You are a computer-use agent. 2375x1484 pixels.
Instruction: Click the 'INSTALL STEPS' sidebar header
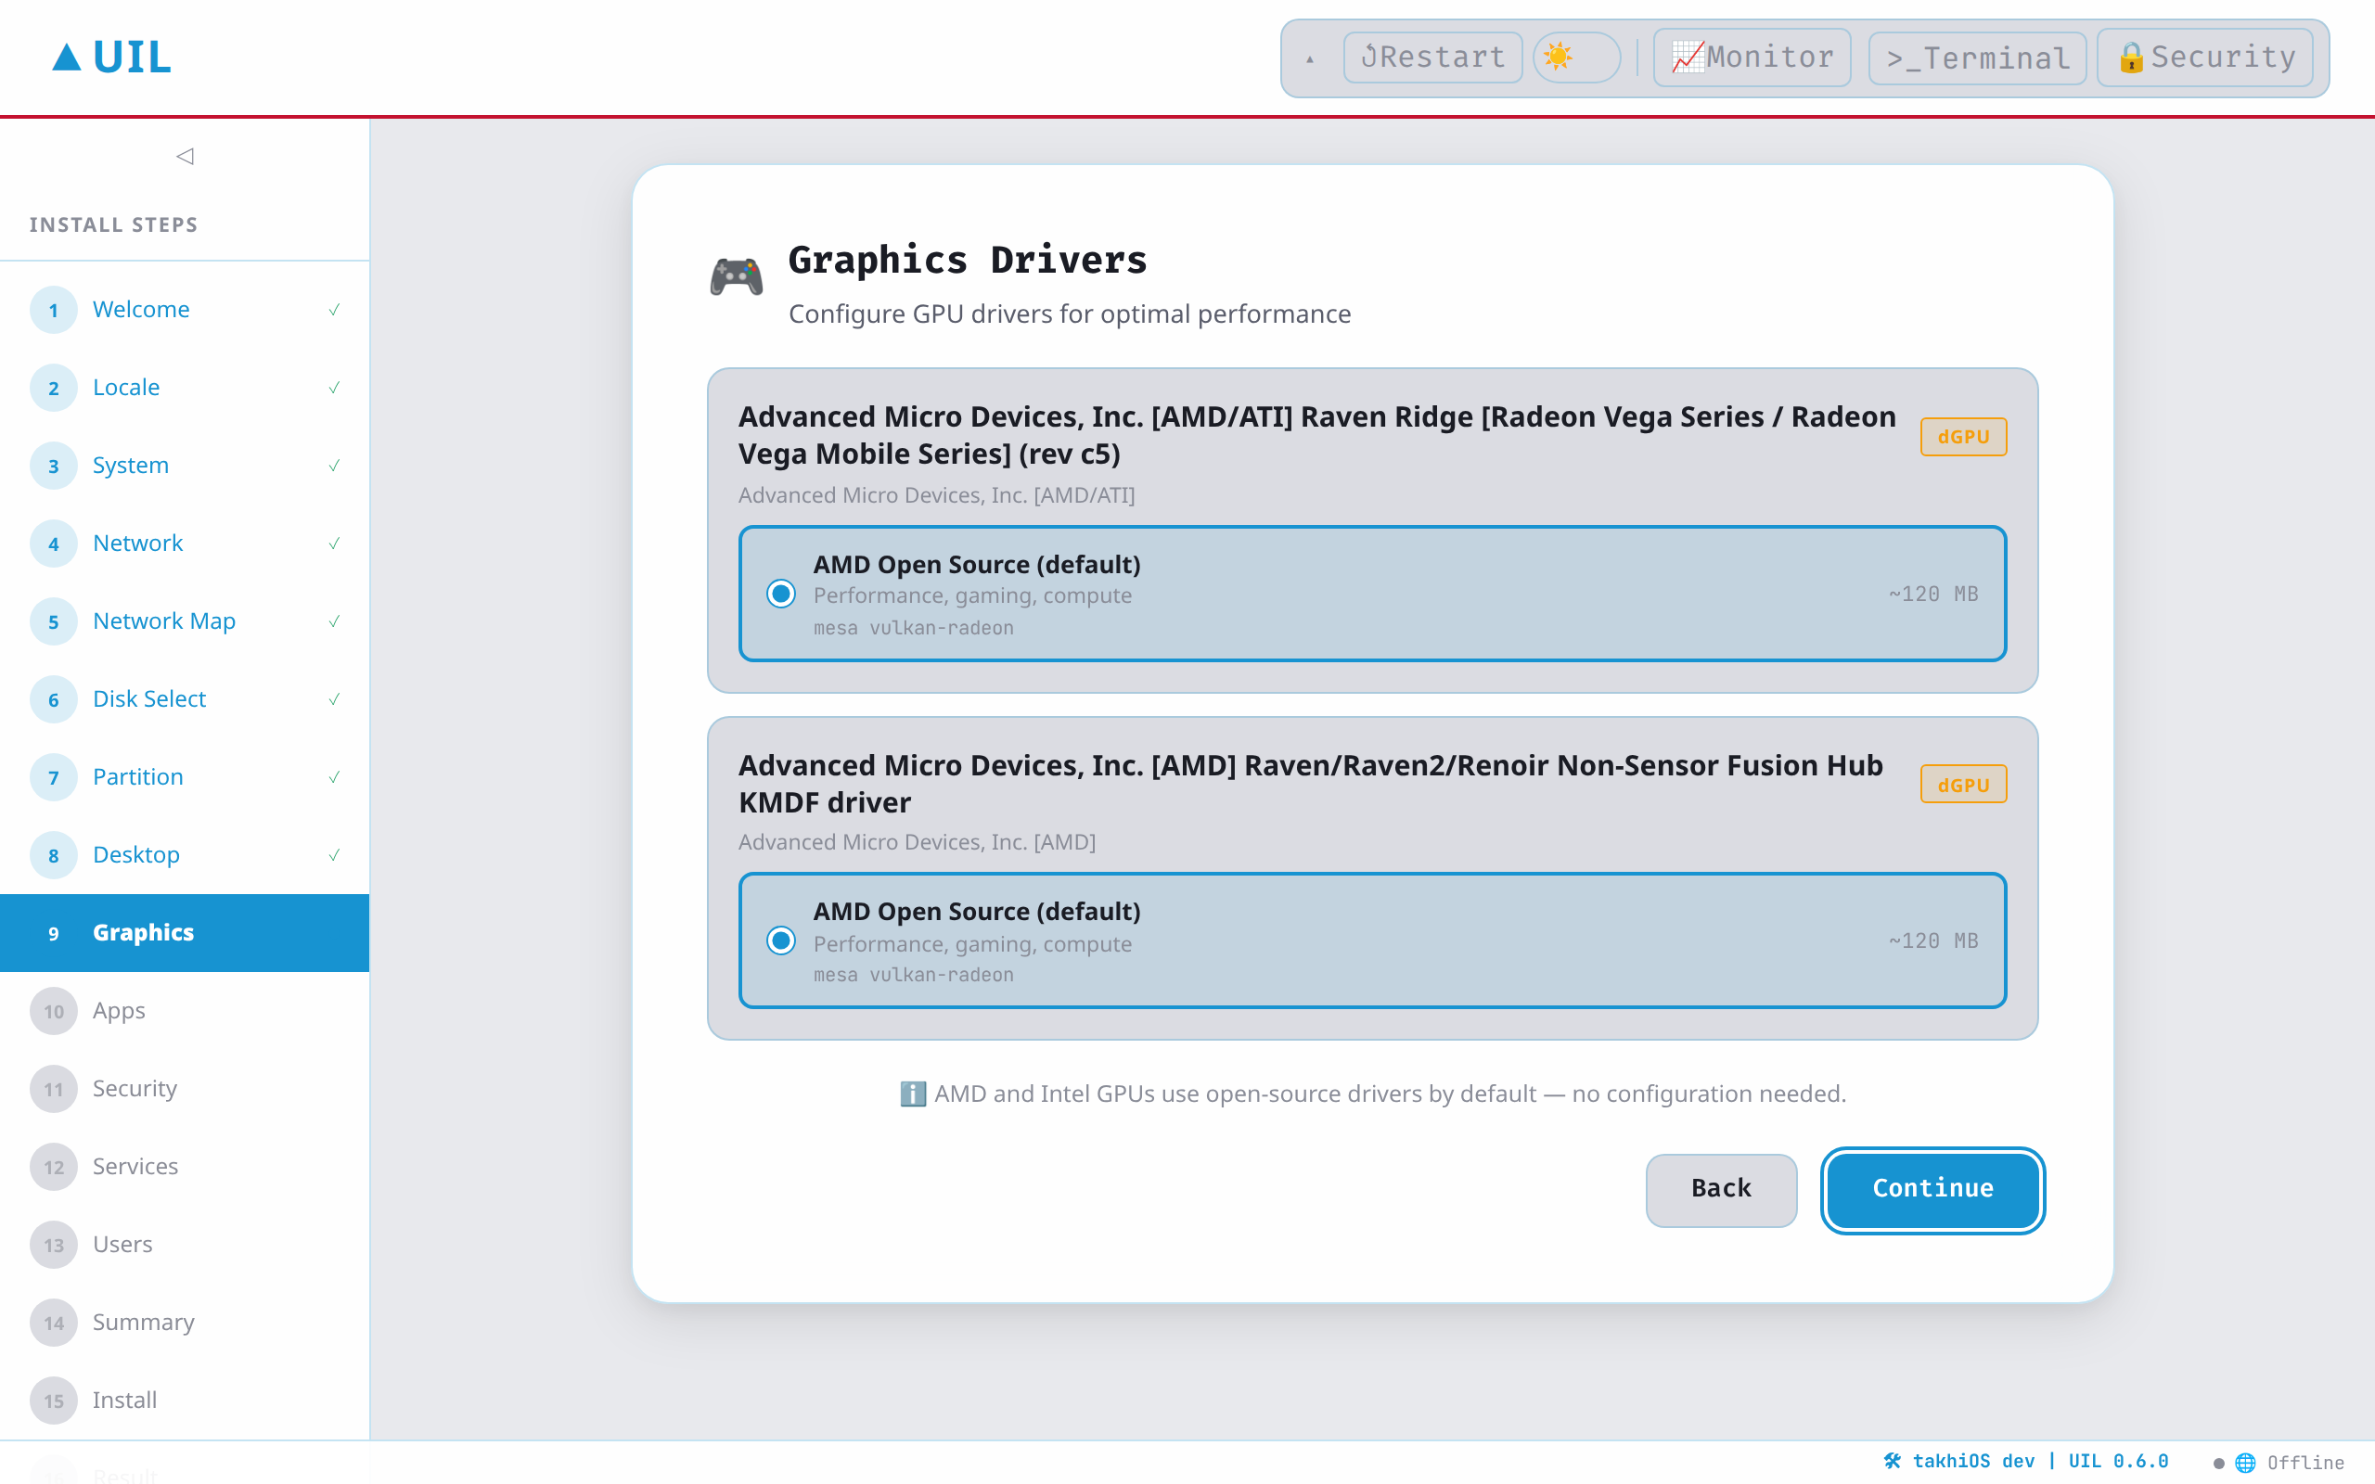click(114, 224)
